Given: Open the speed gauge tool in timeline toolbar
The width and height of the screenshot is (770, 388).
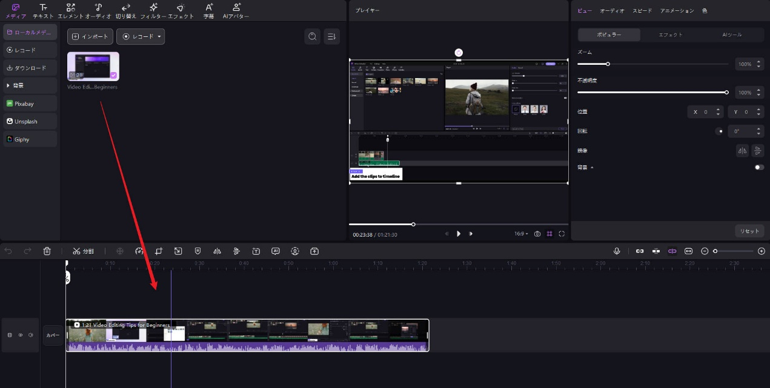Looking at the screenshot, I should click(x=139, y=251).
